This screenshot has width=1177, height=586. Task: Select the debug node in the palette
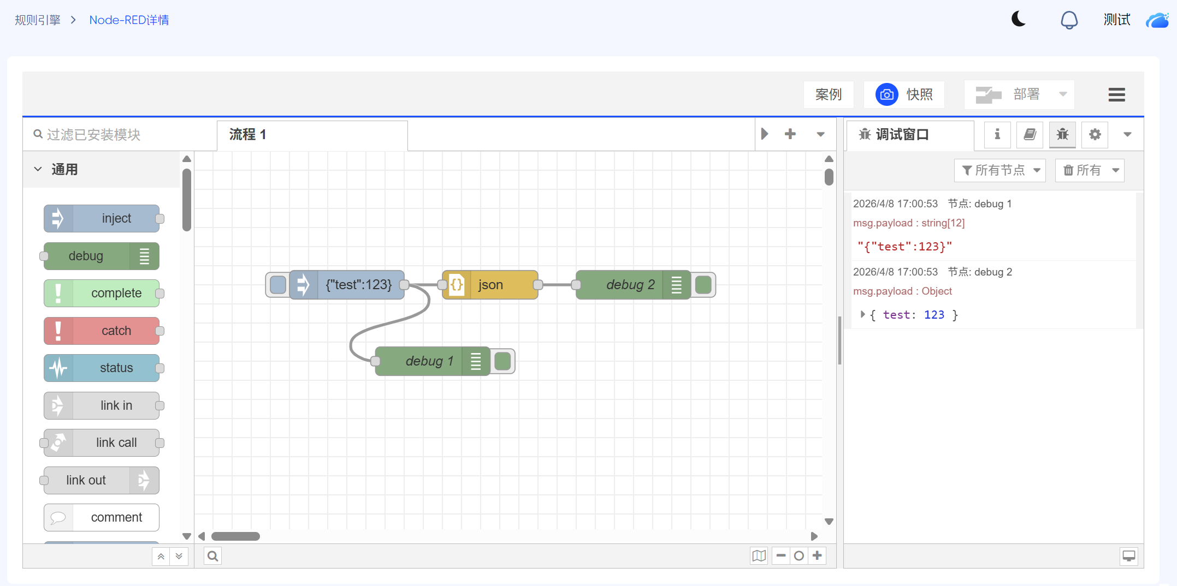[102, 256]
